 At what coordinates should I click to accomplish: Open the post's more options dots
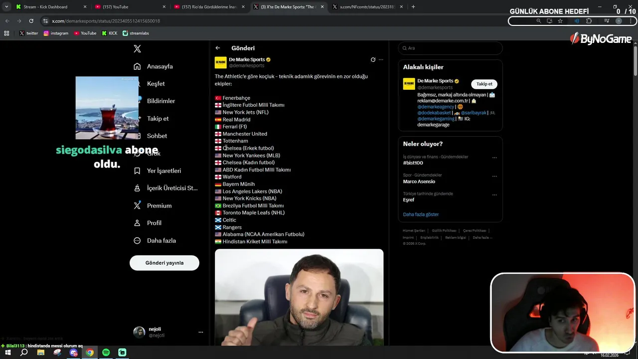coord(381,59)
